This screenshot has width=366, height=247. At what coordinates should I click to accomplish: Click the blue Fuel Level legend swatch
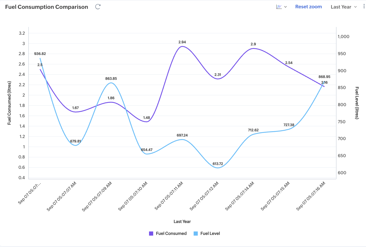click(196, 234)
